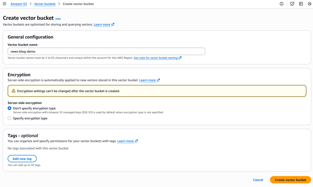This screenshot has width=313, height=187.
Task: Select Specify encryption type option
Action: pyautogui.click(x=9, y=118)
